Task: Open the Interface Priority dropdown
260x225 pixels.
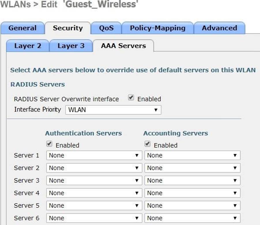Action: (113, 110)
